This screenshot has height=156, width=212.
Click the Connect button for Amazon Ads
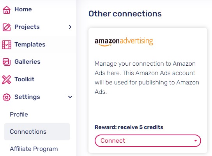(x=148, y=140)
